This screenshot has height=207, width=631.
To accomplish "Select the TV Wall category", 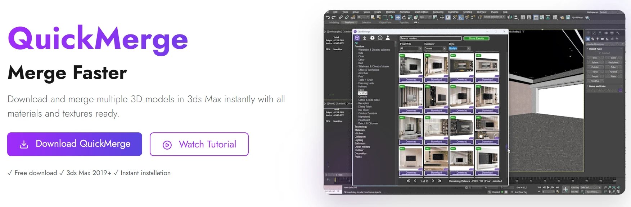I will 362,93.
